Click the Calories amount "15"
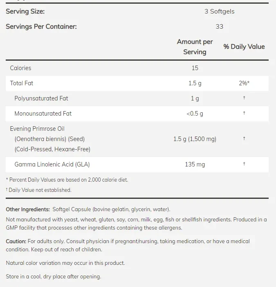 pos(195,68)
